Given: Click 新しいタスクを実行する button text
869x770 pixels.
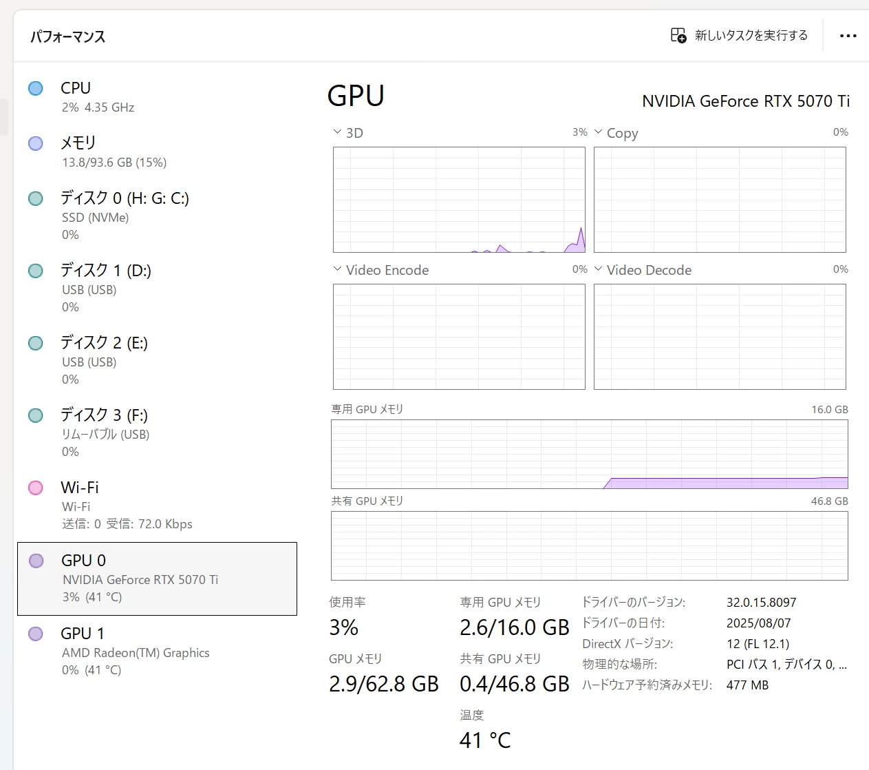Looking at the screenshot, I should [x=751, y=35].
